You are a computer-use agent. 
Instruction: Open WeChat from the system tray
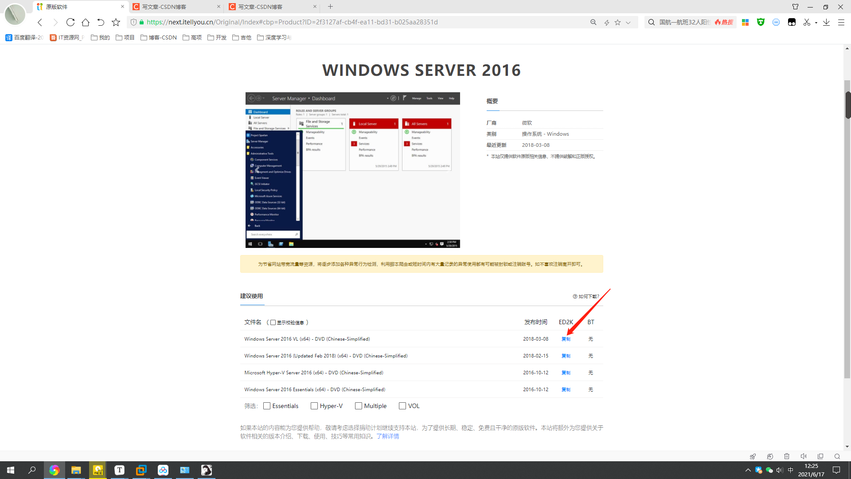(x=770, y=470)
